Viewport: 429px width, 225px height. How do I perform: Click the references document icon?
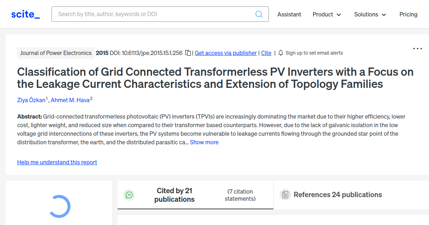click(285, 195)
